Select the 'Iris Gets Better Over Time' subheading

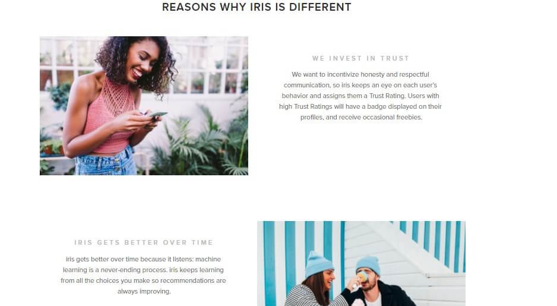point(144,242)
